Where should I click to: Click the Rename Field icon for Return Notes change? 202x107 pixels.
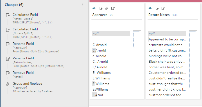pos(8,59)
